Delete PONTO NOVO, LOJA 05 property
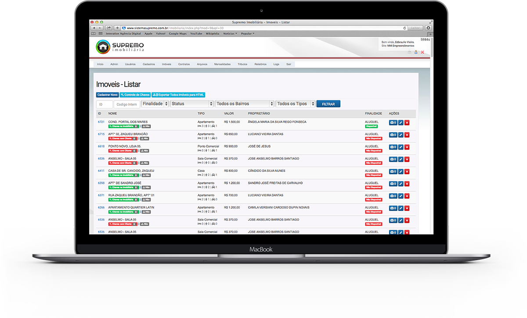527x318 pixels. pyautogui.click(x=407, y=147)
